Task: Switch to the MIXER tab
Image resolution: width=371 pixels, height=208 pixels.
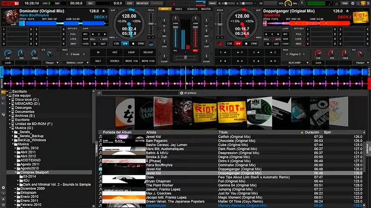Action: point(165,9)
